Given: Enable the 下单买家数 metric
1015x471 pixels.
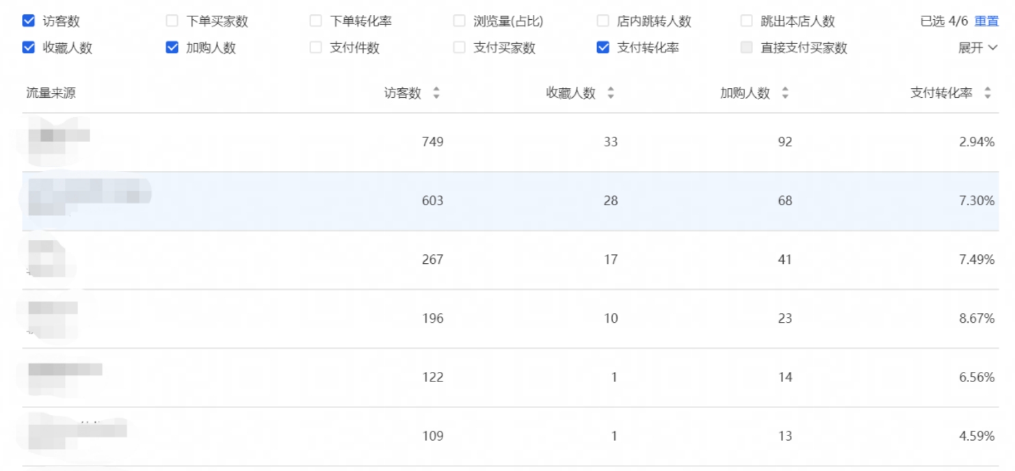Looking at the screenshot, I should tap(171, 21).
